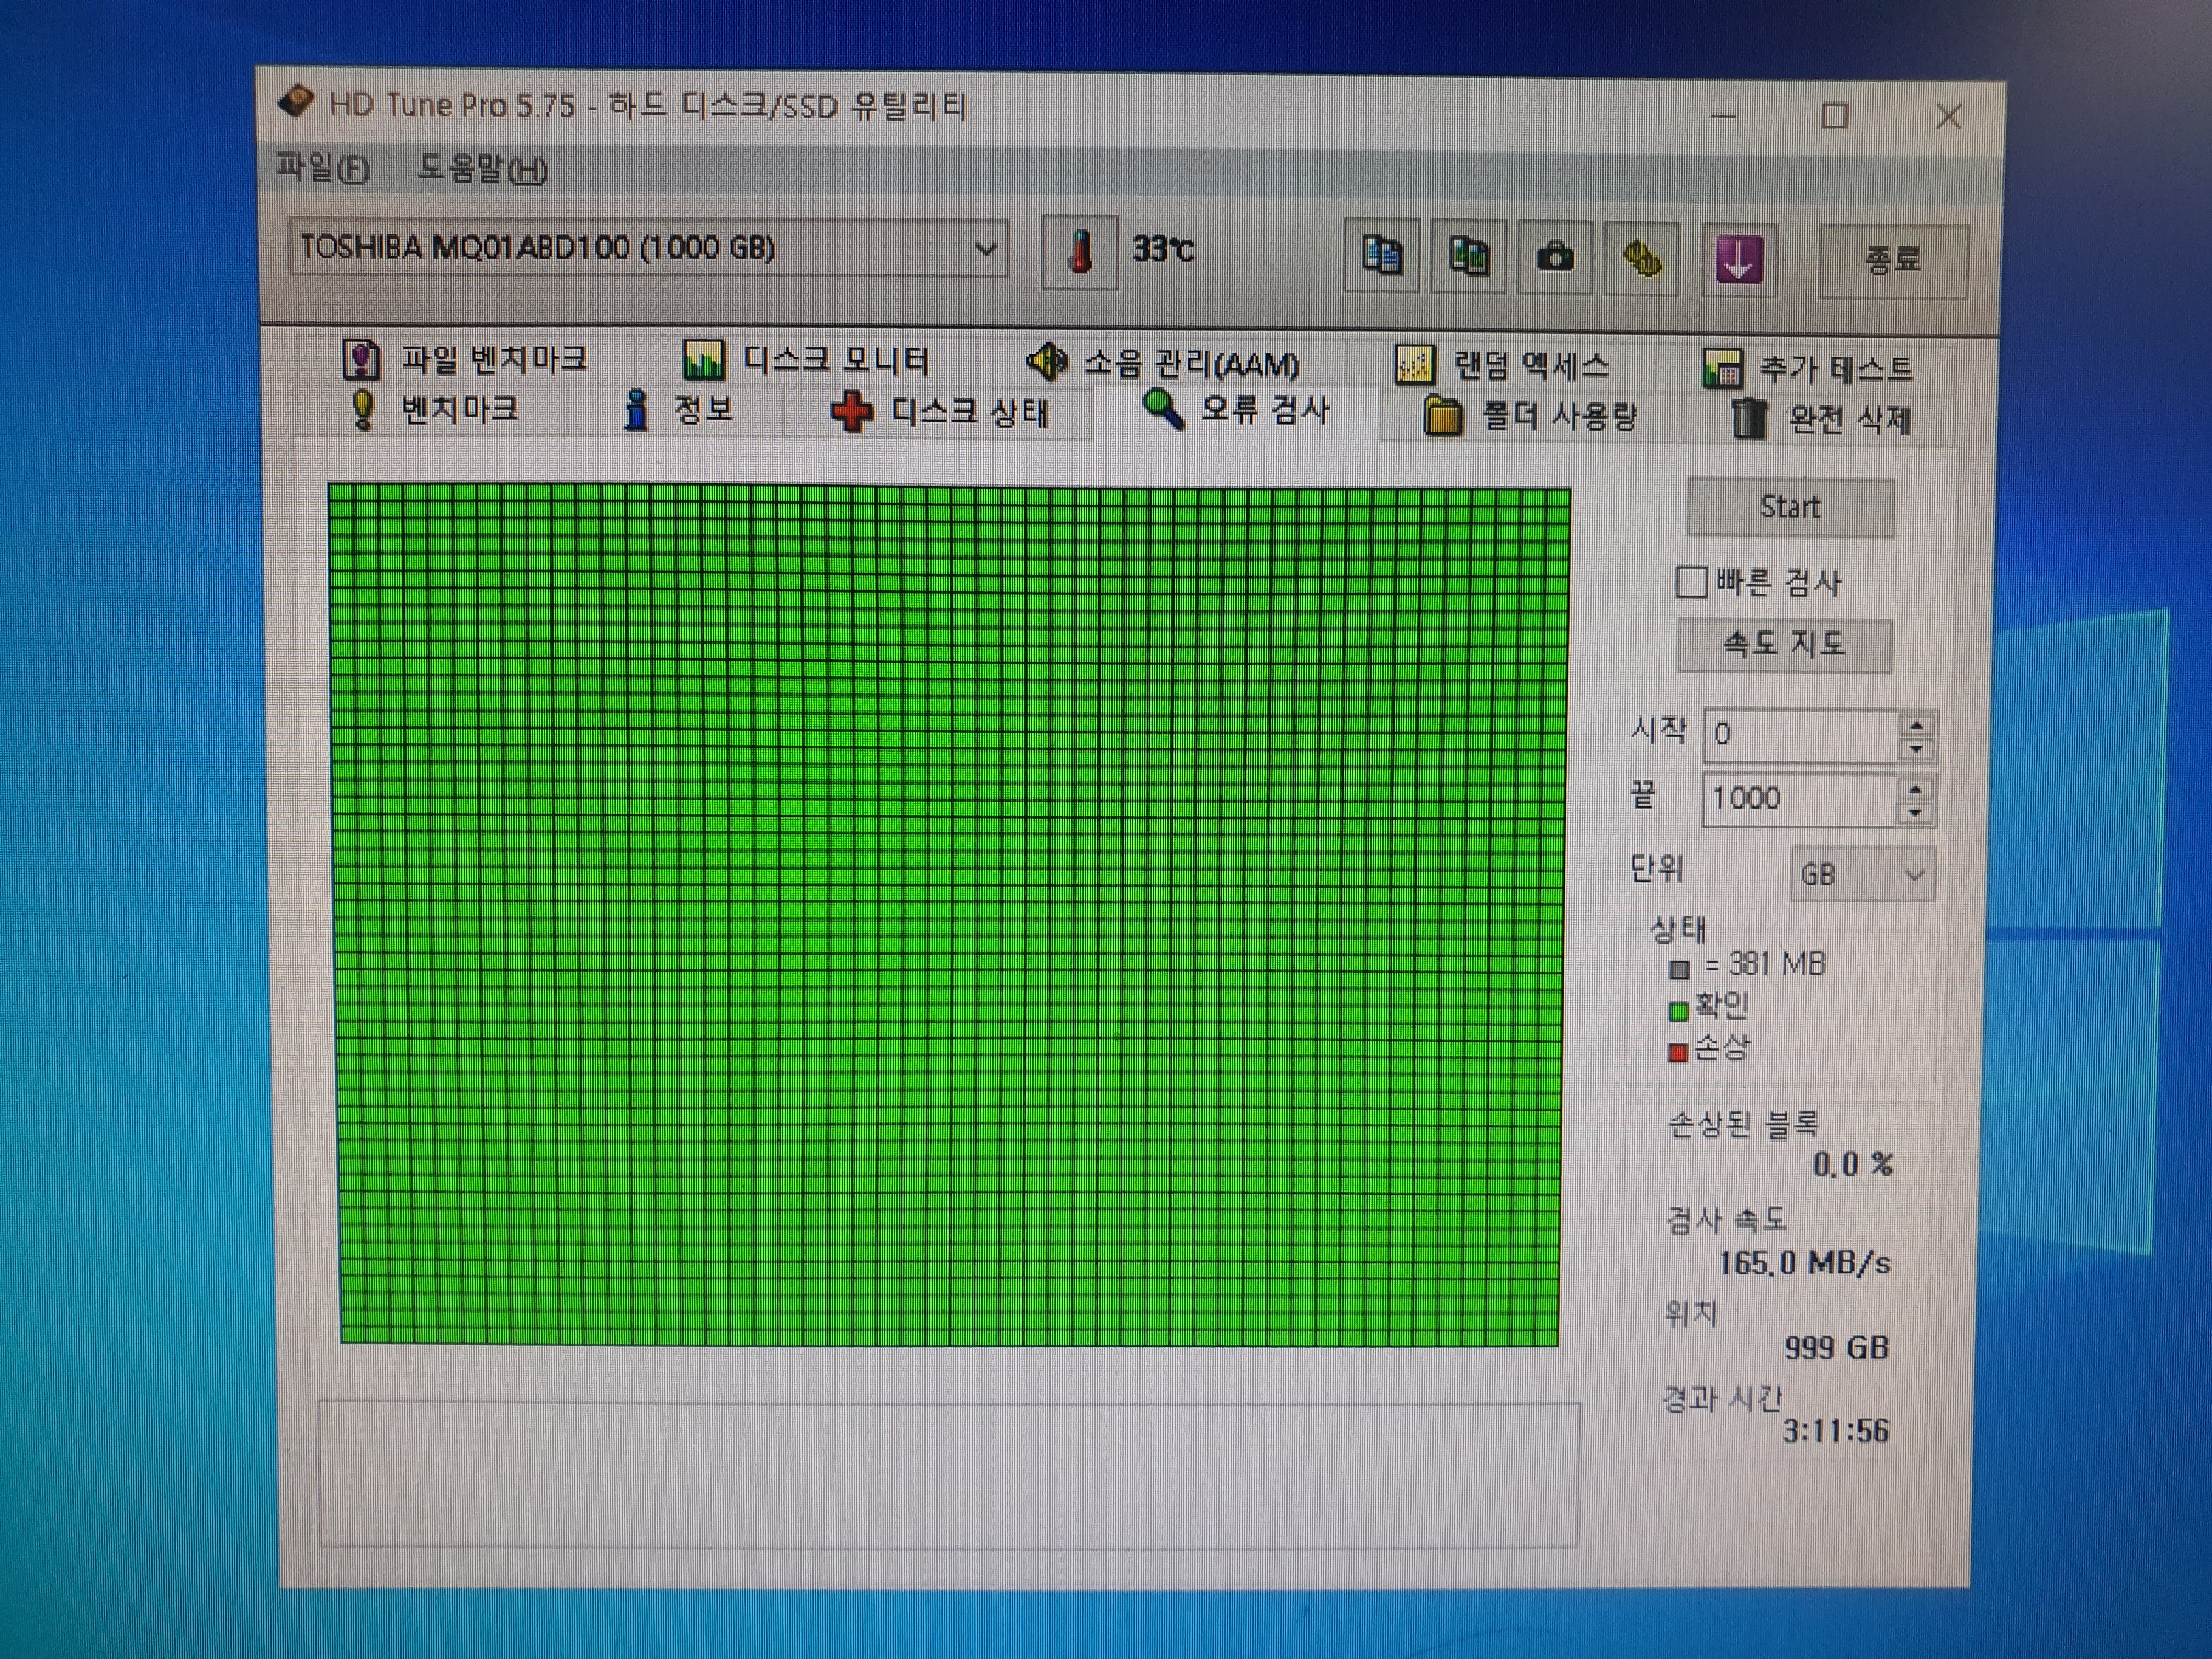Image resolution: width=2212 pixels, height=1659 pixels.
Task: Open the options wrench icon
Action: coord(1641,259)
